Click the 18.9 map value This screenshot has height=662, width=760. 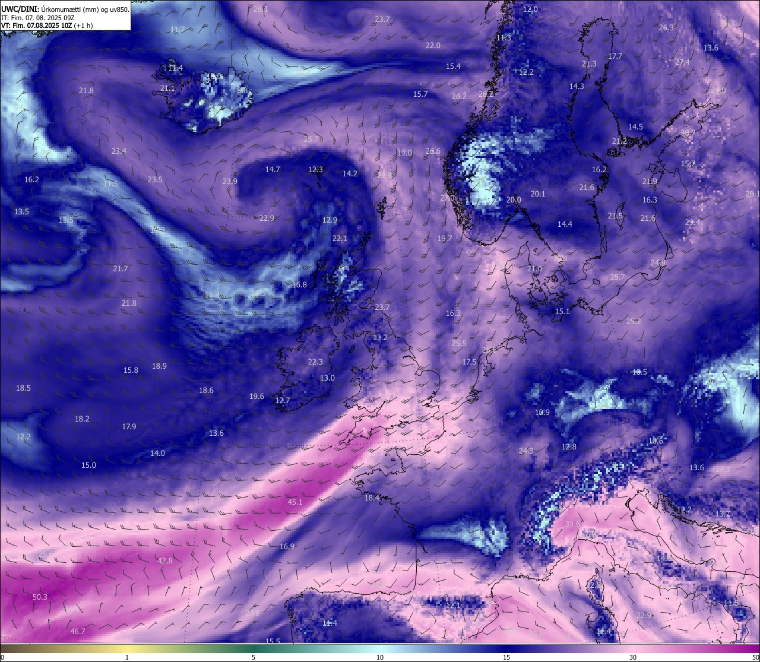coord(159,366)
